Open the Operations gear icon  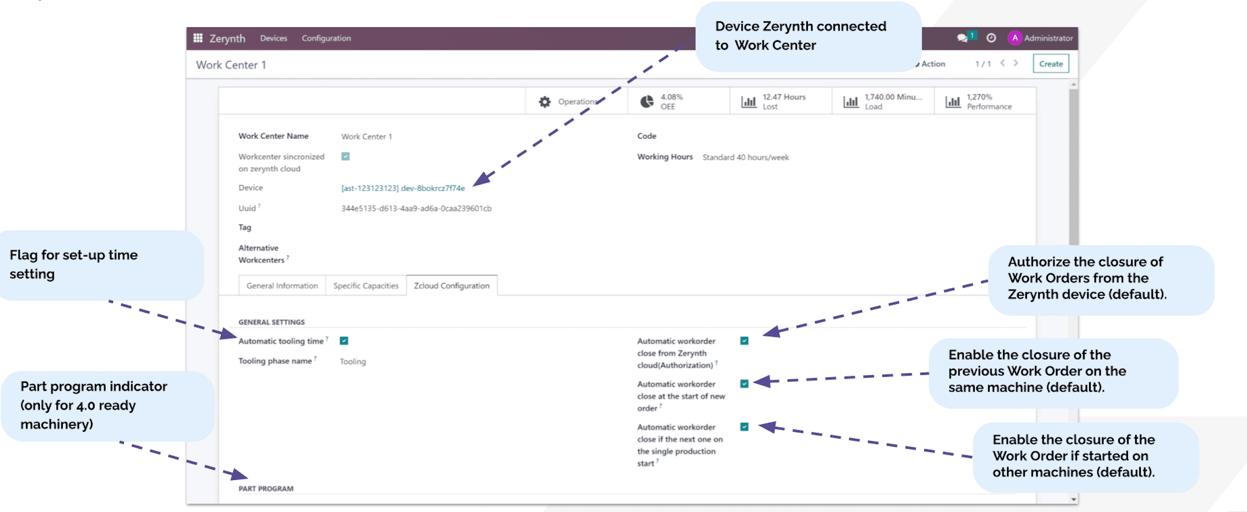[x=544, y=101]
